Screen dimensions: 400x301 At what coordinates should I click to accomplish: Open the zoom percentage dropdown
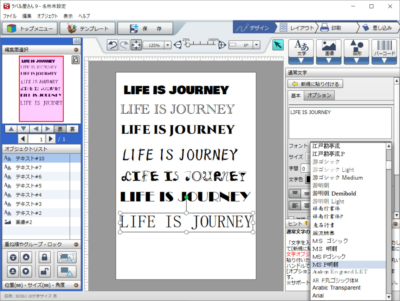pyautogui.click(x=168, y=45)
